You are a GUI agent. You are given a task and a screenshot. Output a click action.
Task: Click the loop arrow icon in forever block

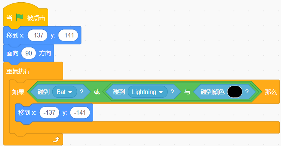pos(56,140)
